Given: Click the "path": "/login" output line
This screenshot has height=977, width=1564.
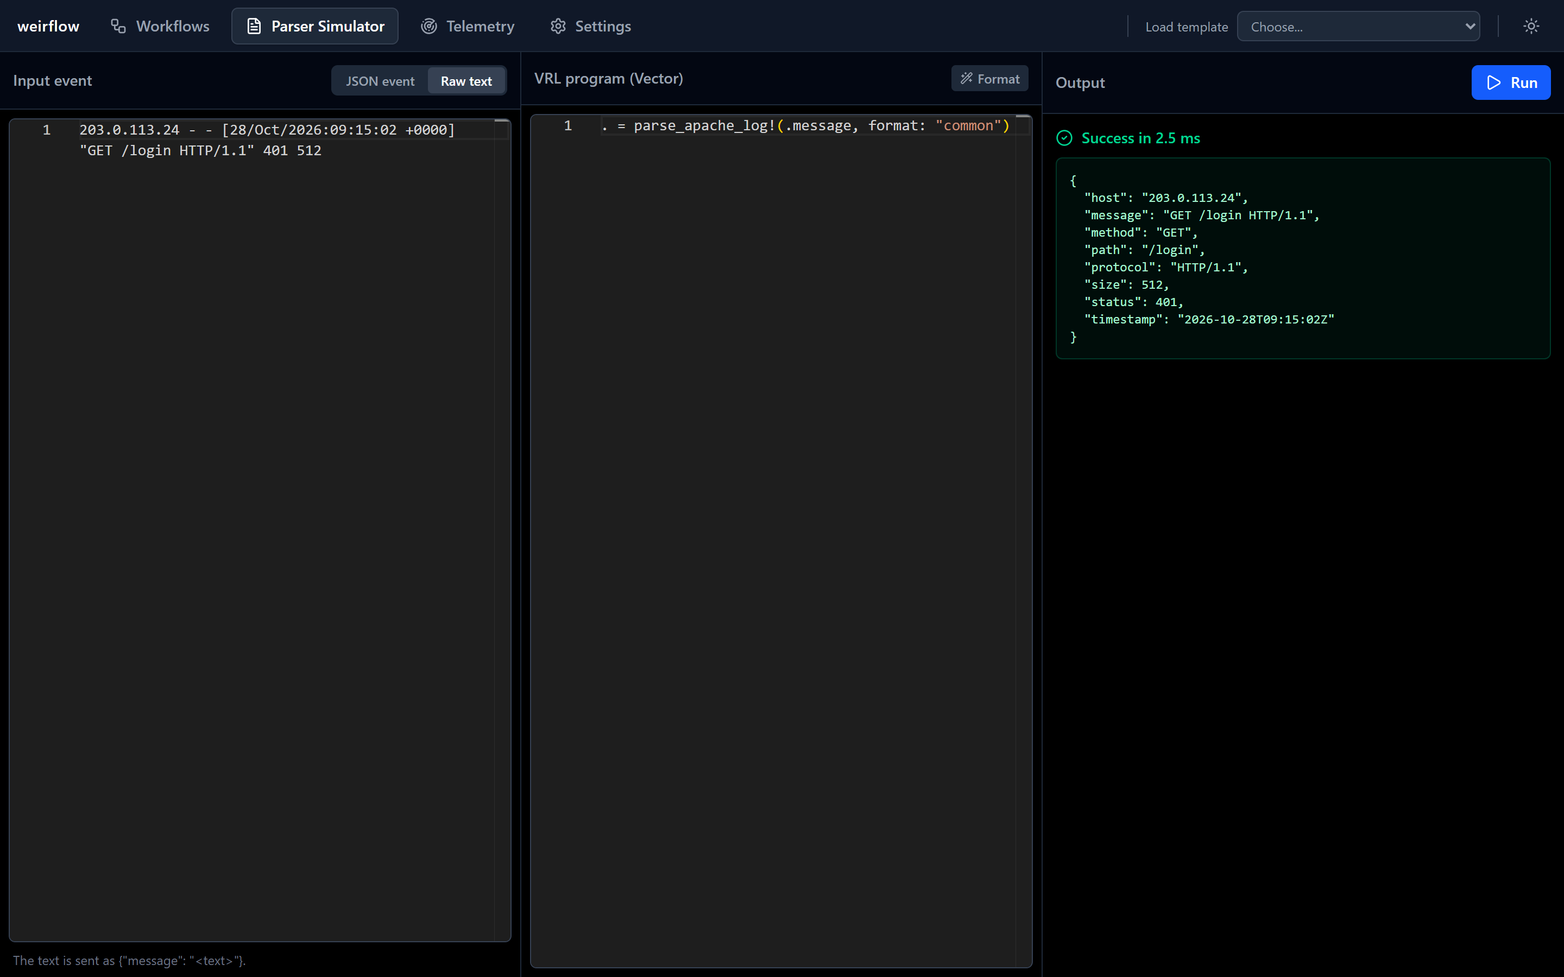Looking at the screenshot, I should [1144, 250].
